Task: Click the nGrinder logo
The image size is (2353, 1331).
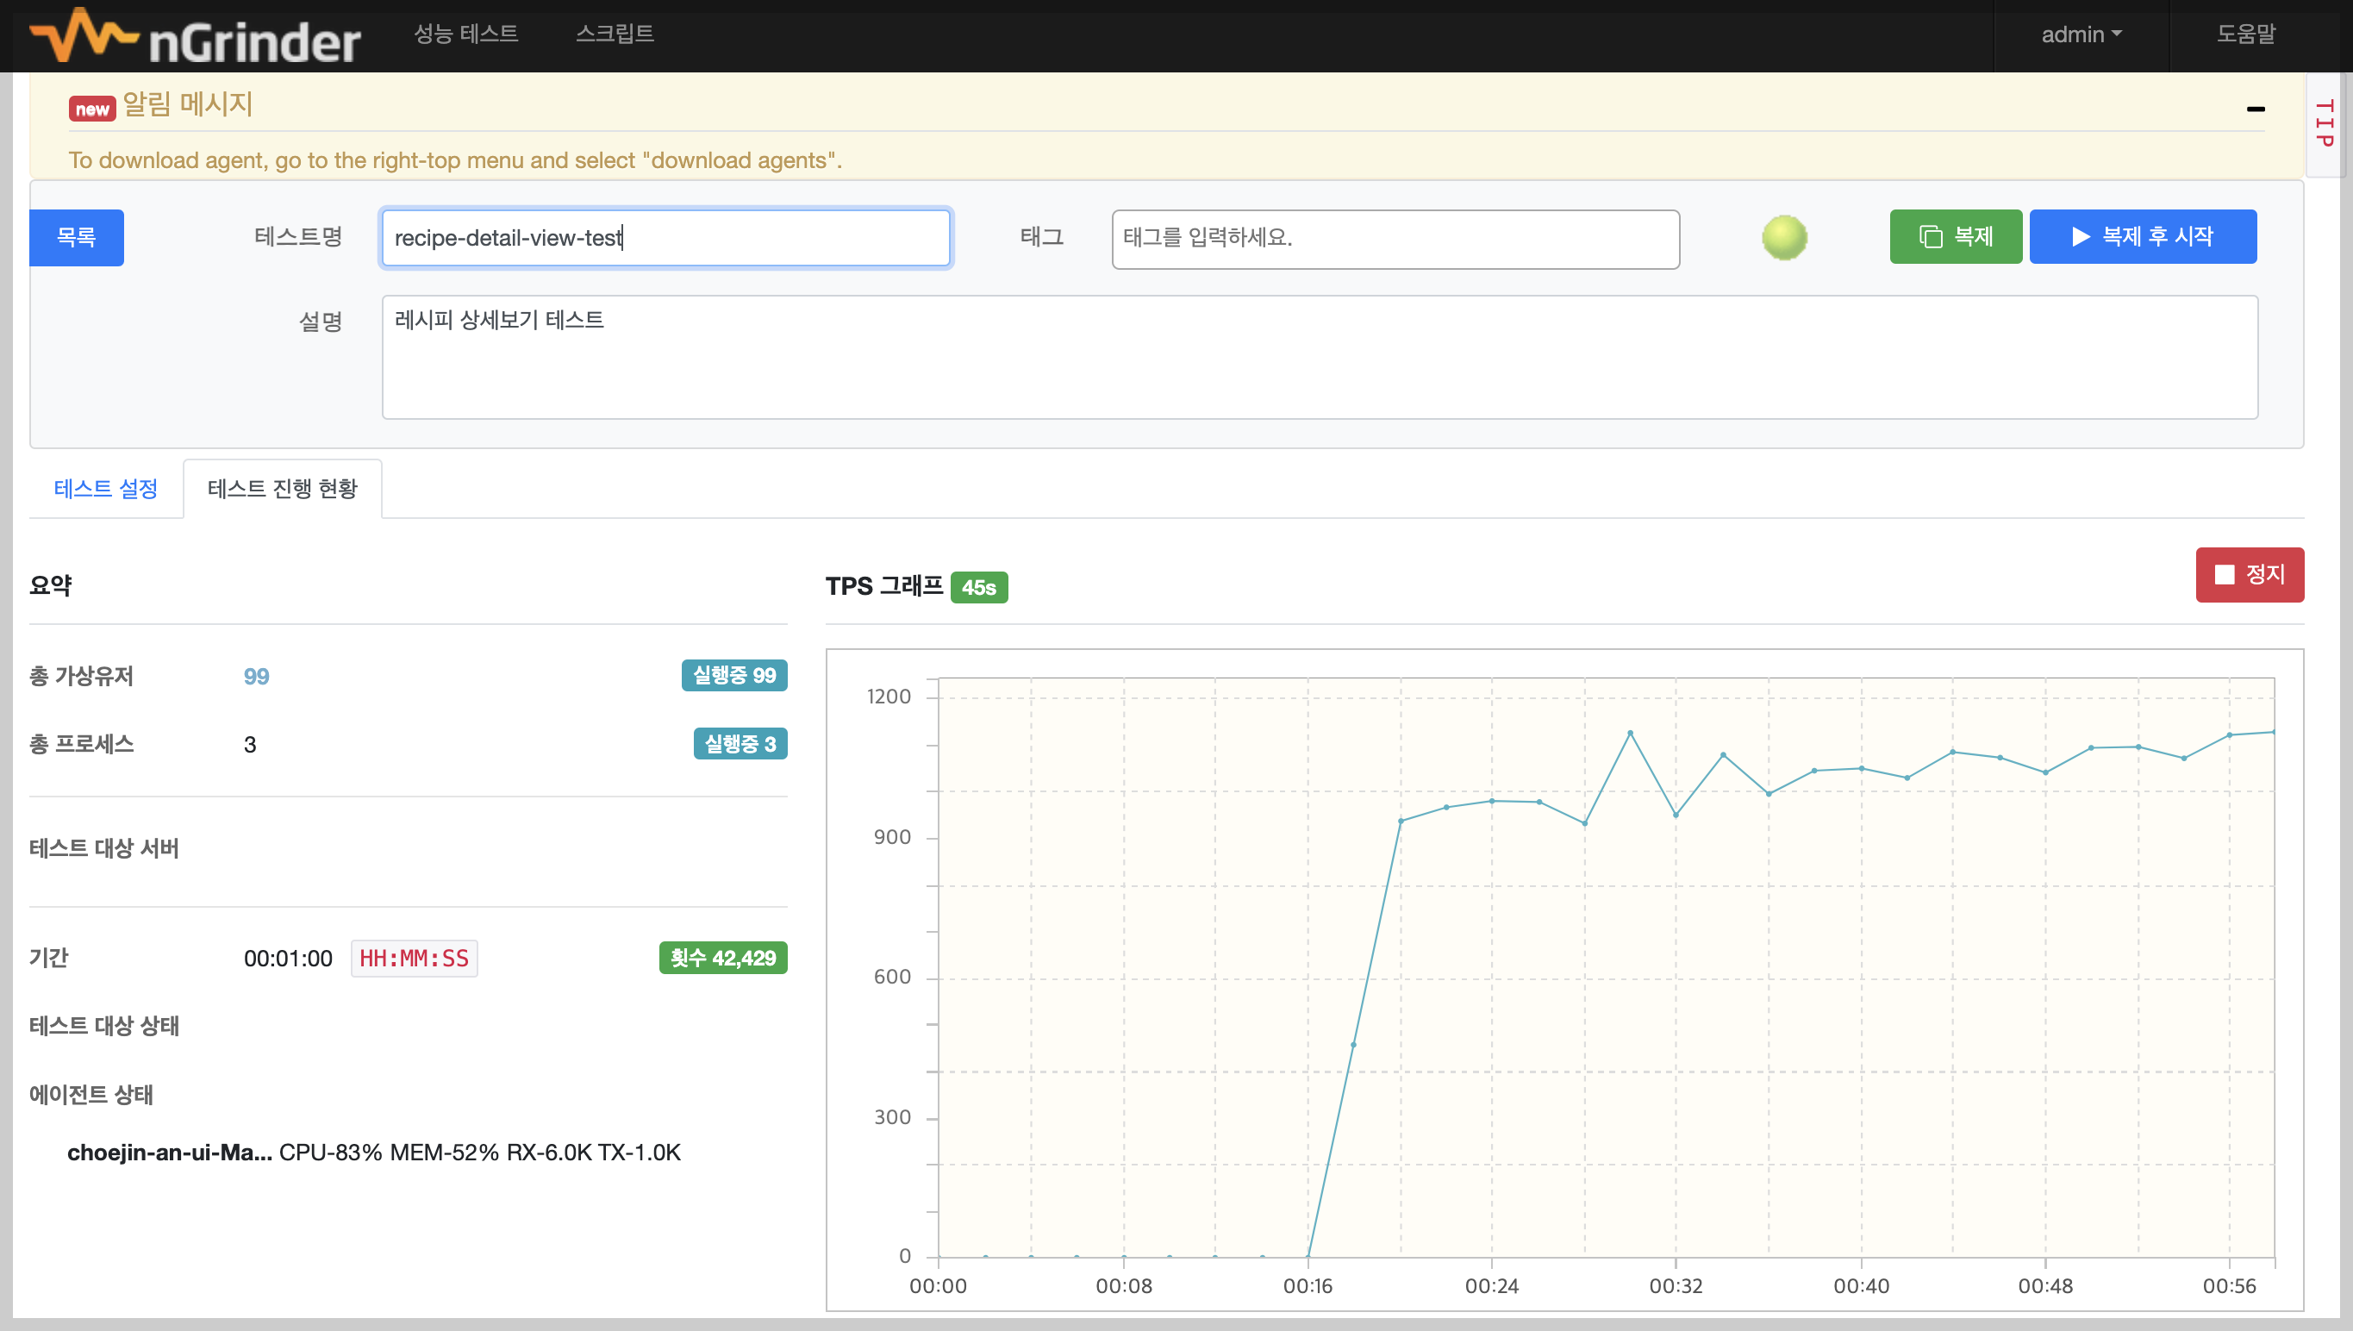Action: pyautogui.click(x=196, y=36)
